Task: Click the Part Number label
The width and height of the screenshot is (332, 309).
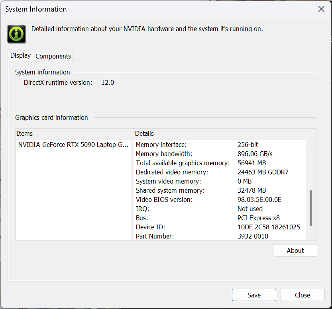Action: click(x=155, y=236)
